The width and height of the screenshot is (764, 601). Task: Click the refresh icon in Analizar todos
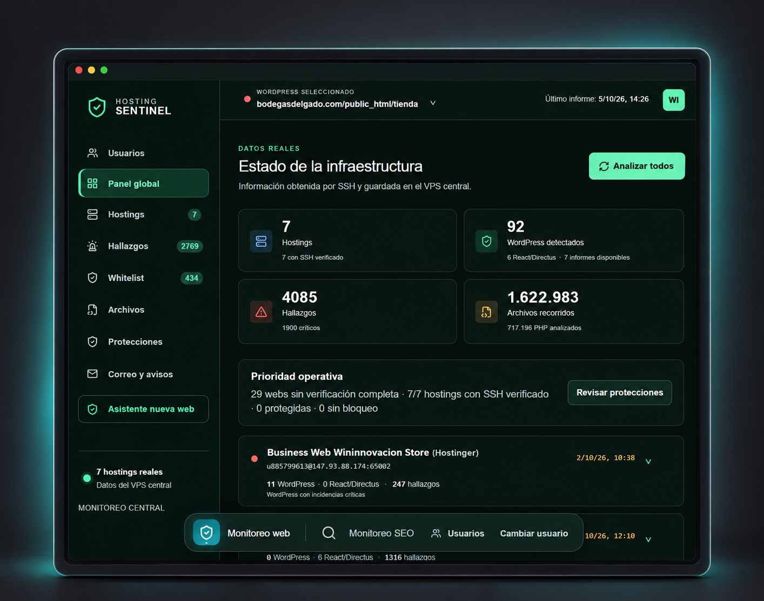click(604, 166)
